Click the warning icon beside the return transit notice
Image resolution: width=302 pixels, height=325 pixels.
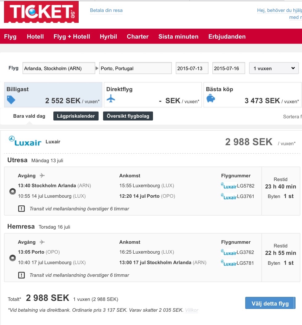tap(21, 275)
